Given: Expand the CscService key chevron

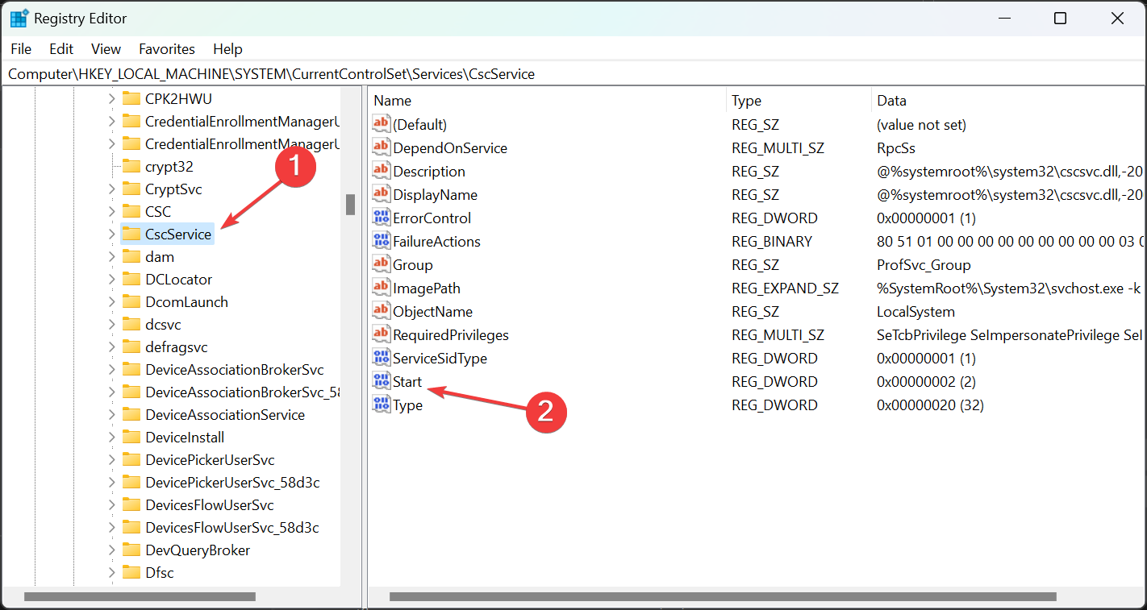Looking at the screenshot, I should point(111,234).
